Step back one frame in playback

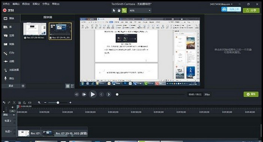[x=77, y=95]
